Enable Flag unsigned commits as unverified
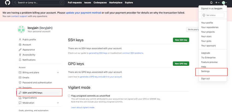This screenshot has height=112, width=232. click(x=69, y=96)
